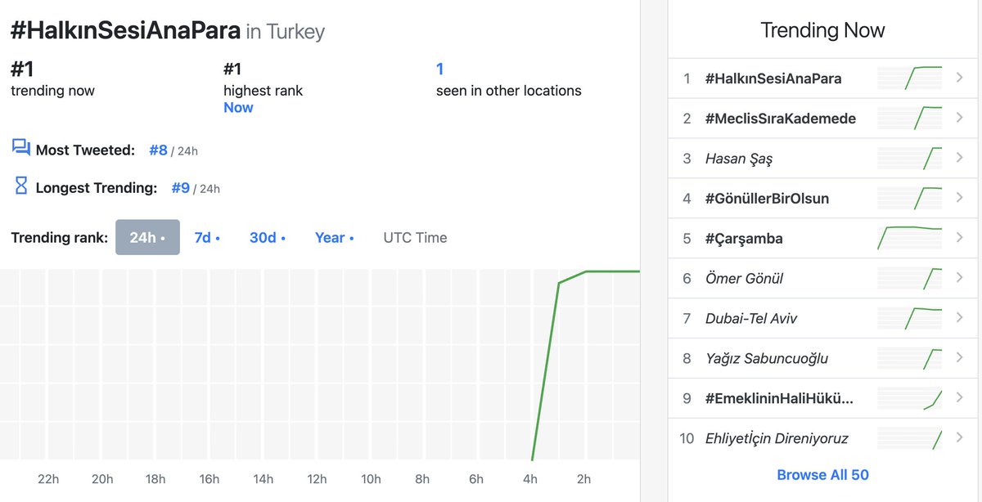Open the Hasan Şaş sparkline chart
The height and width of the screenshot is (502, 982).
coord(910,159)
